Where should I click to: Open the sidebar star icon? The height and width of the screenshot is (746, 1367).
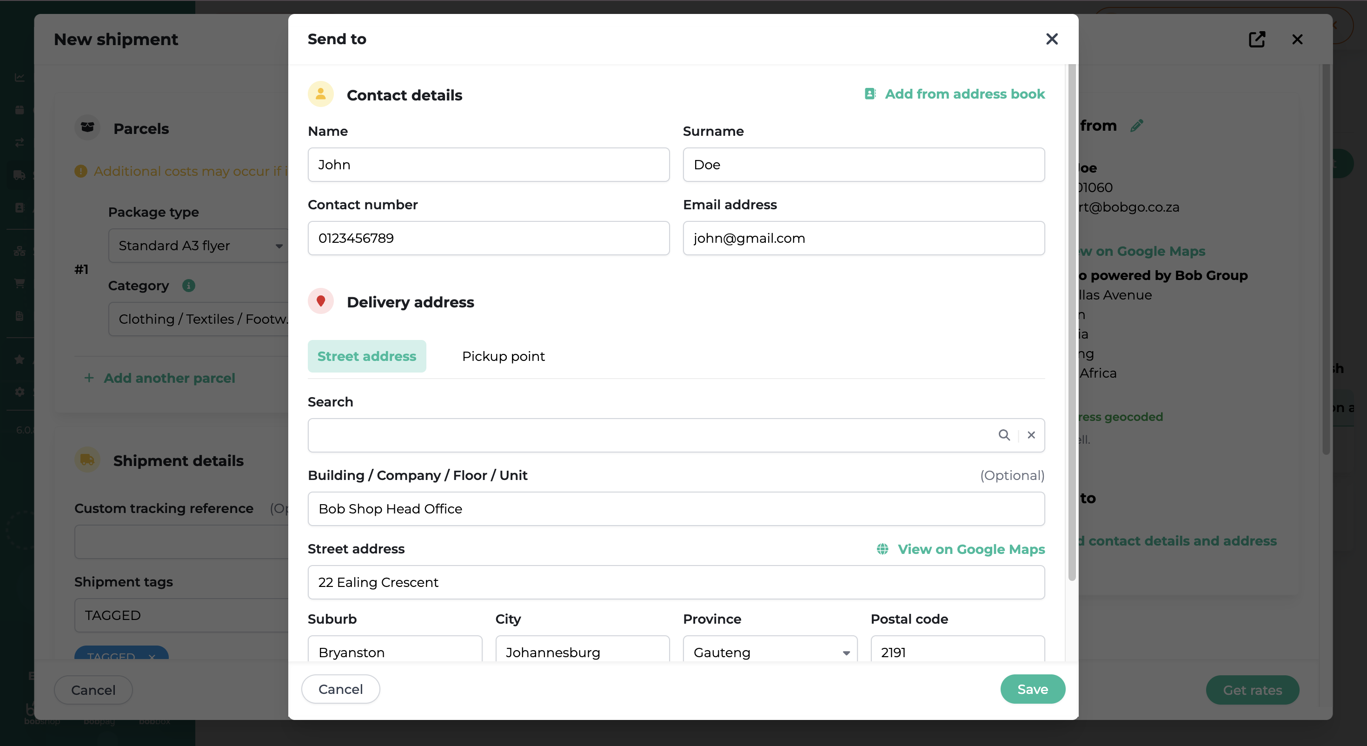(x=20, y=360)
